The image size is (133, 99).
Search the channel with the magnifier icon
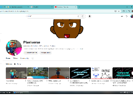point(33,58)
